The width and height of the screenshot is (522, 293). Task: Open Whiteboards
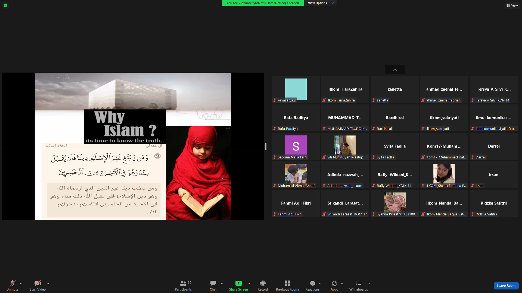(359, 285)
